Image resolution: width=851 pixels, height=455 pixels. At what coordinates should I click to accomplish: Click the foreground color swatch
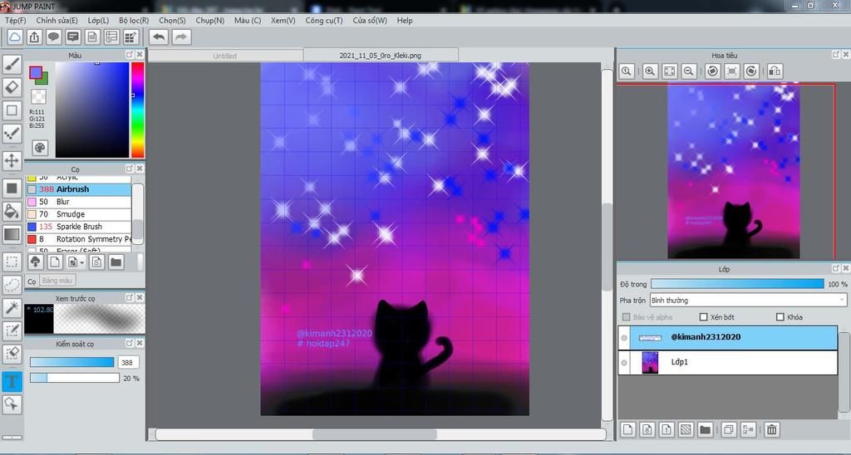point(36,72)
